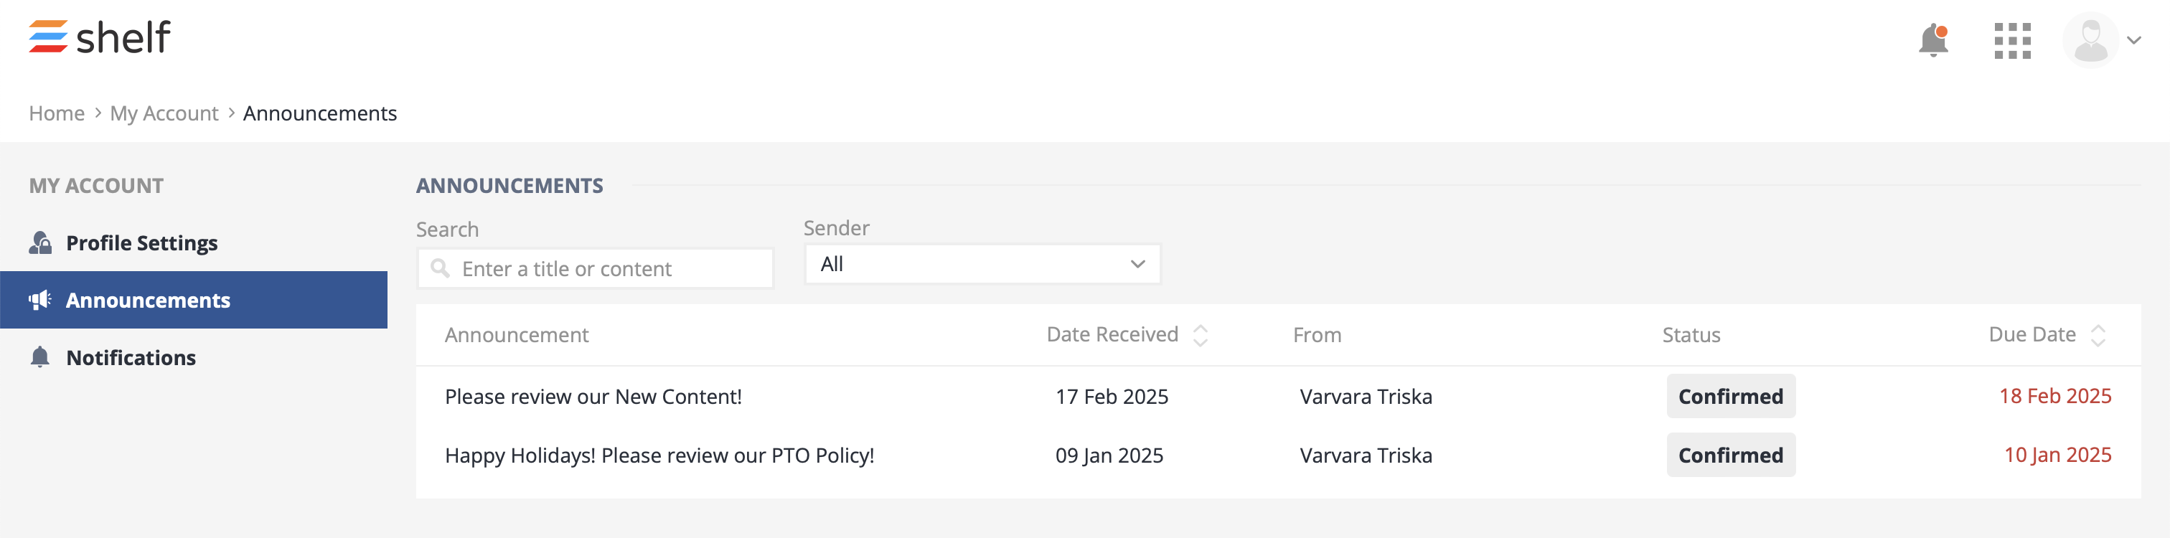
Task: Focus the title or content search field
Action: click(606, 268)
